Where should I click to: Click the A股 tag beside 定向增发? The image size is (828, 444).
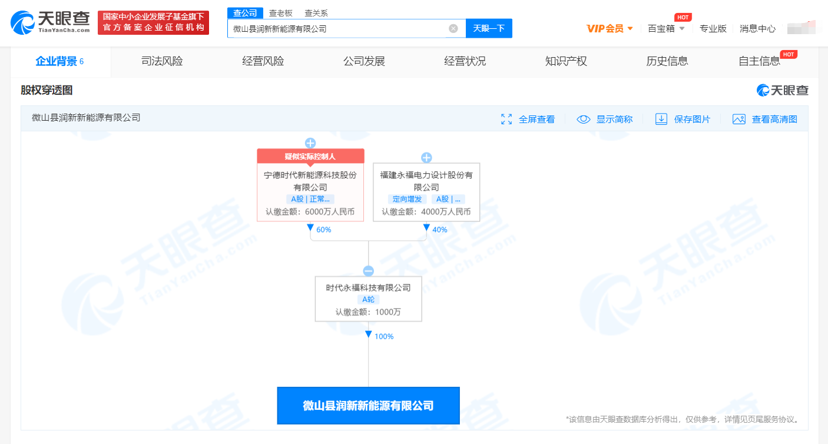tap(449, 199)
